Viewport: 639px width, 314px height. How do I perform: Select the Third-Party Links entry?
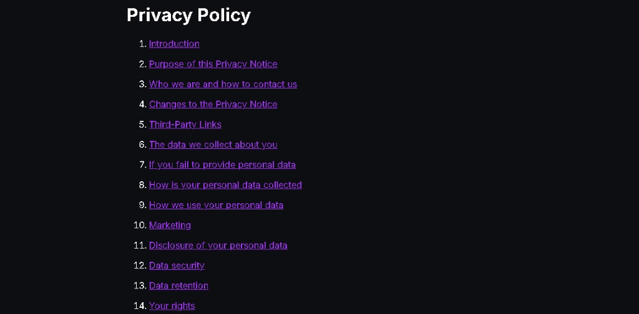[x=185, y=124]
